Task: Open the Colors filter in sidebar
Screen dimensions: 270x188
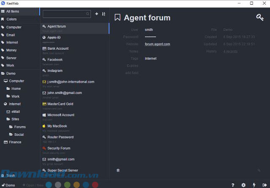Action: (x=20, y=19)
